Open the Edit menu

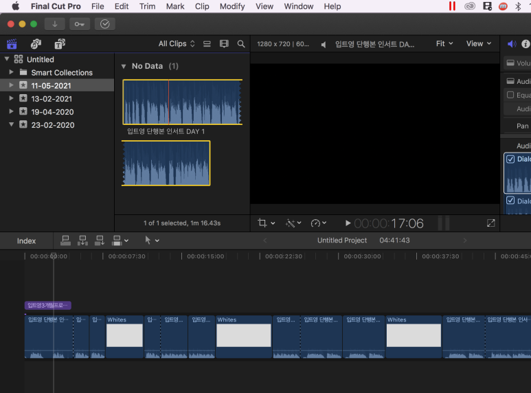(122, 6)
